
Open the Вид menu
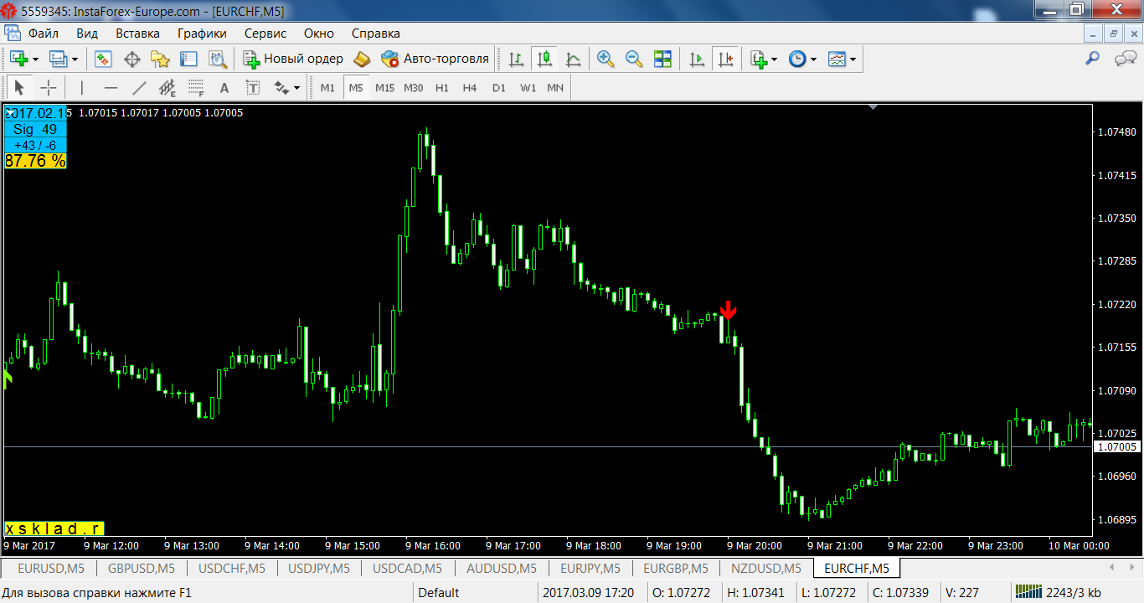[x=87, y=33]
